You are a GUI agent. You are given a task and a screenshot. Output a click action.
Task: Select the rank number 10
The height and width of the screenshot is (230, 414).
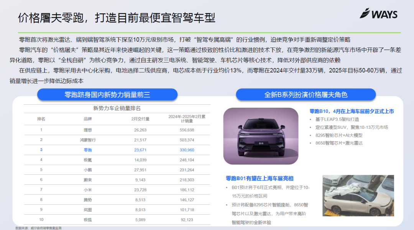[x=41, y=219]
